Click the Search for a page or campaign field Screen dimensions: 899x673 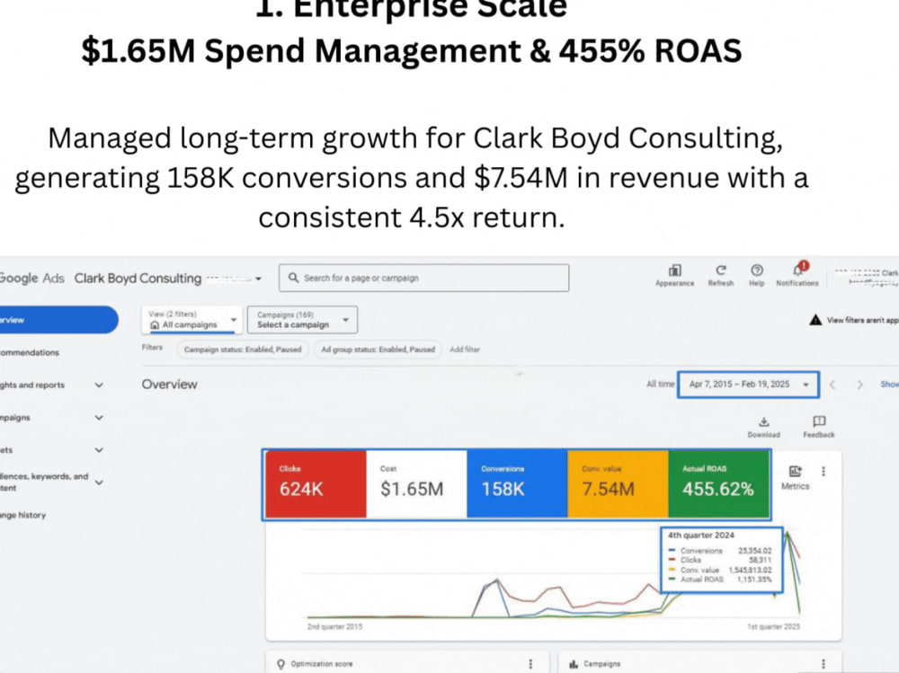[x=424, y=278]
